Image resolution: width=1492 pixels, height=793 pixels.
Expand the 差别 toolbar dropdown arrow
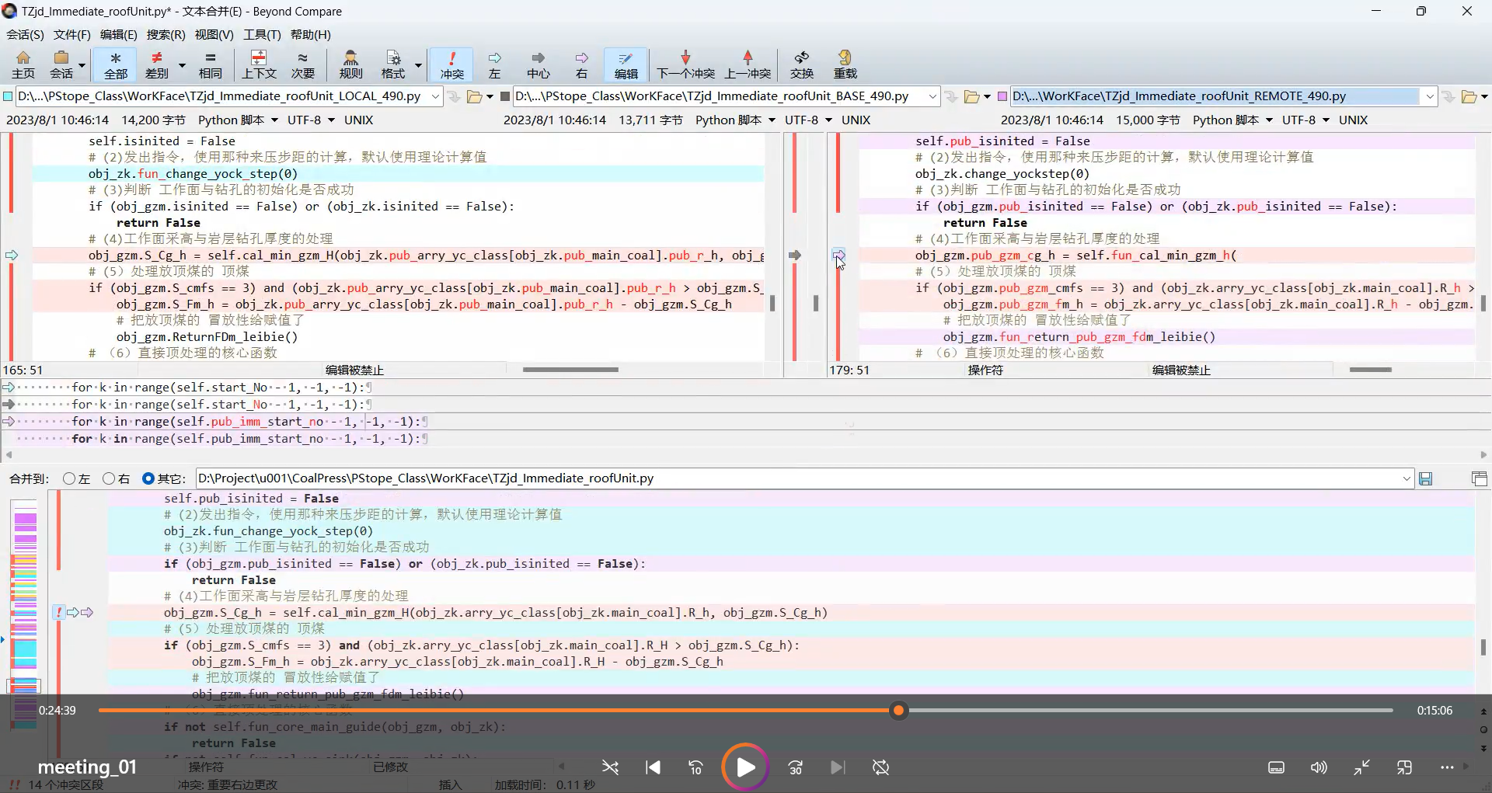click(182, 65)
